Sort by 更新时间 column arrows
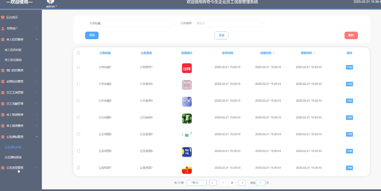The width and height of the screenshot is (381, 191). pyautogui.click(x=314, y=53)
